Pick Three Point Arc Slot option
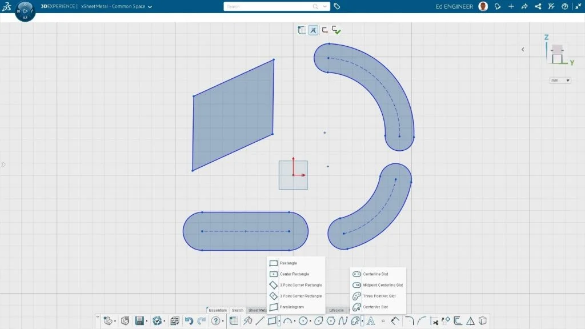 (x=379, y=296)
